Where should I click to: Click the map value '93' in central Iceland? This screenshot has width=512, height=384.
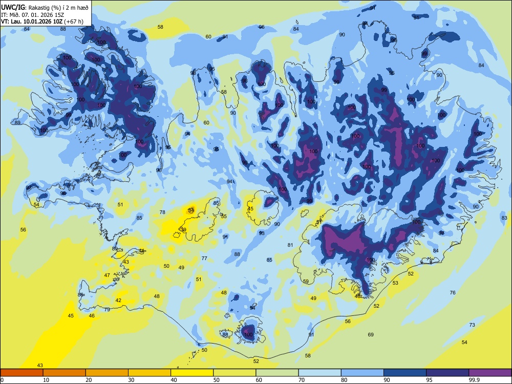click(x=262, y=233)
